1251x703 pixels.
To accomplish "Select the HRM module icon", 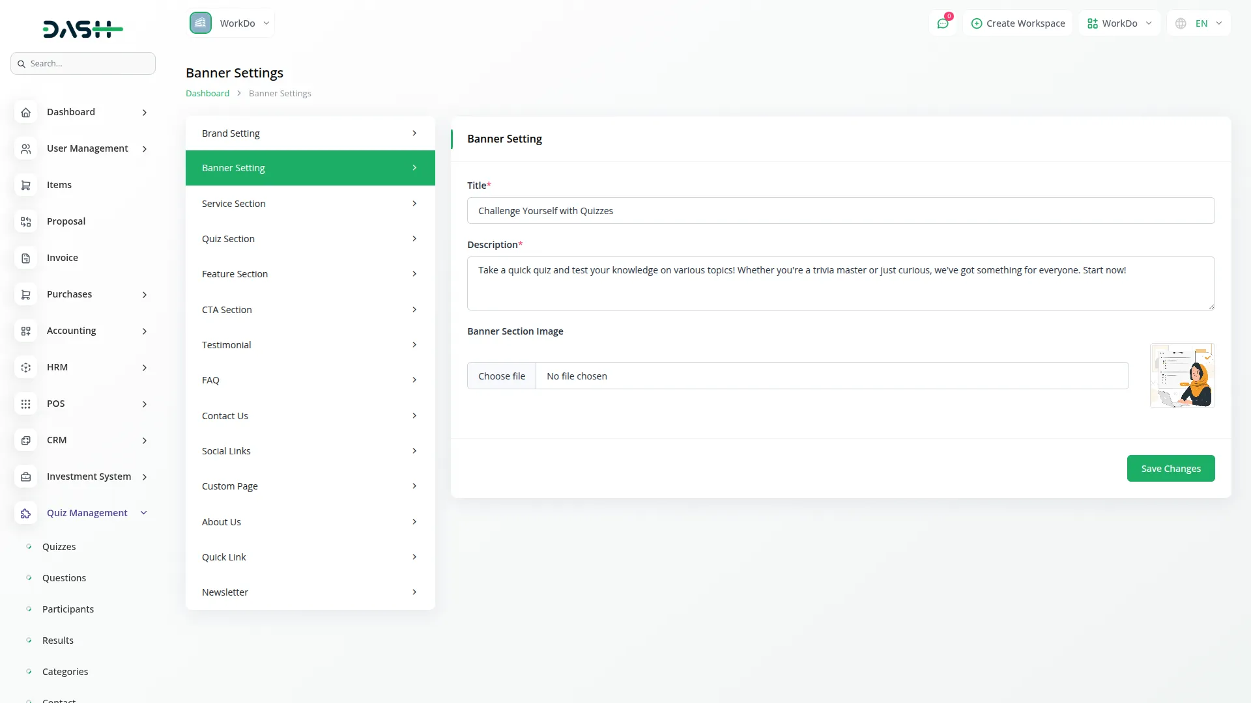I will click(x=25, y=367).
